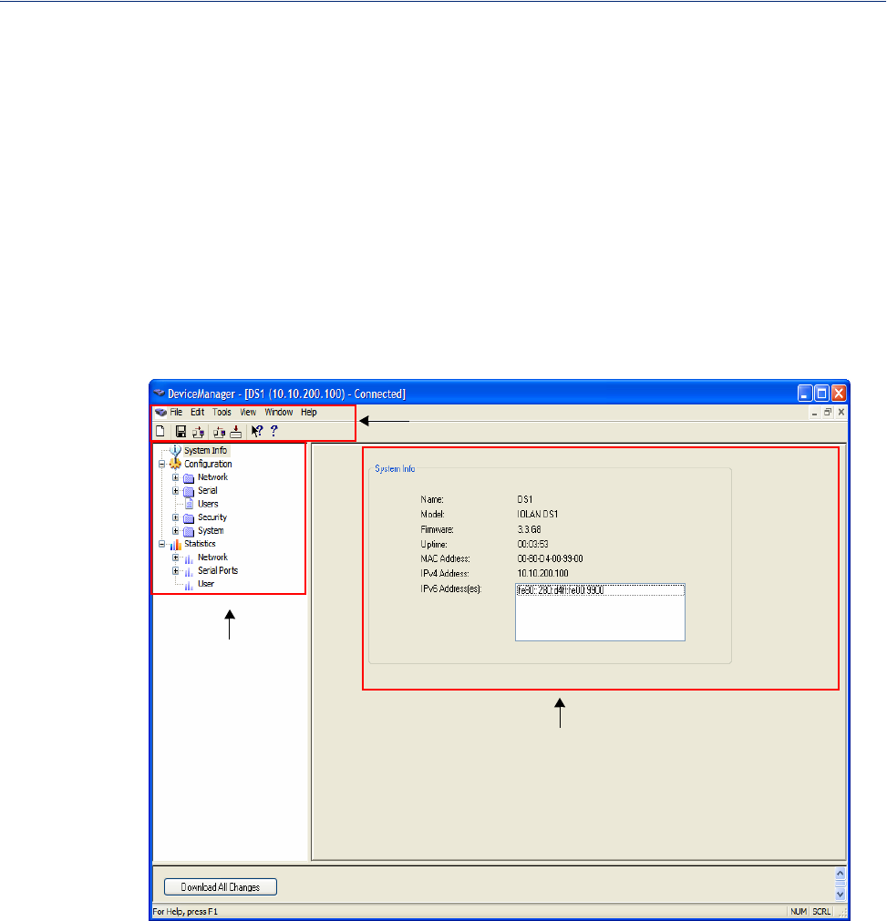Viewport: 887px width, 921px height.
Task: Click the IPv4 value 10.10.200.100
Action: click(x=543, y=573)
